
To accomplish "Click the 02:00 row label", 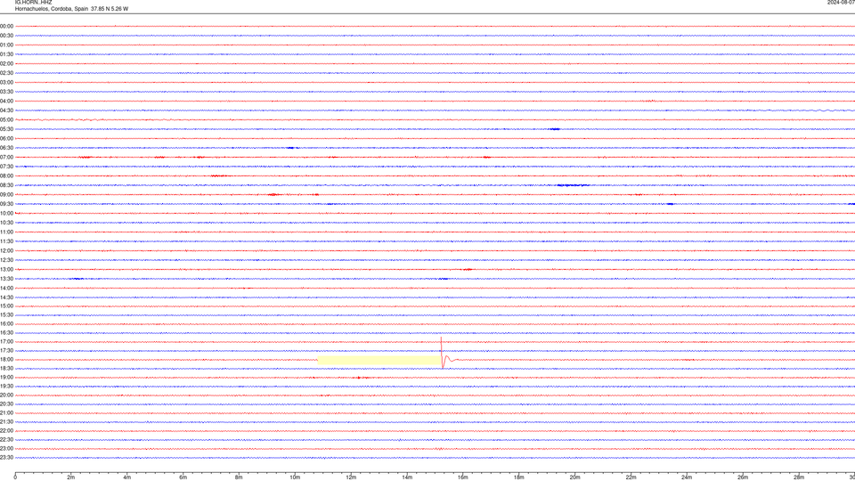I will (6, 64).
